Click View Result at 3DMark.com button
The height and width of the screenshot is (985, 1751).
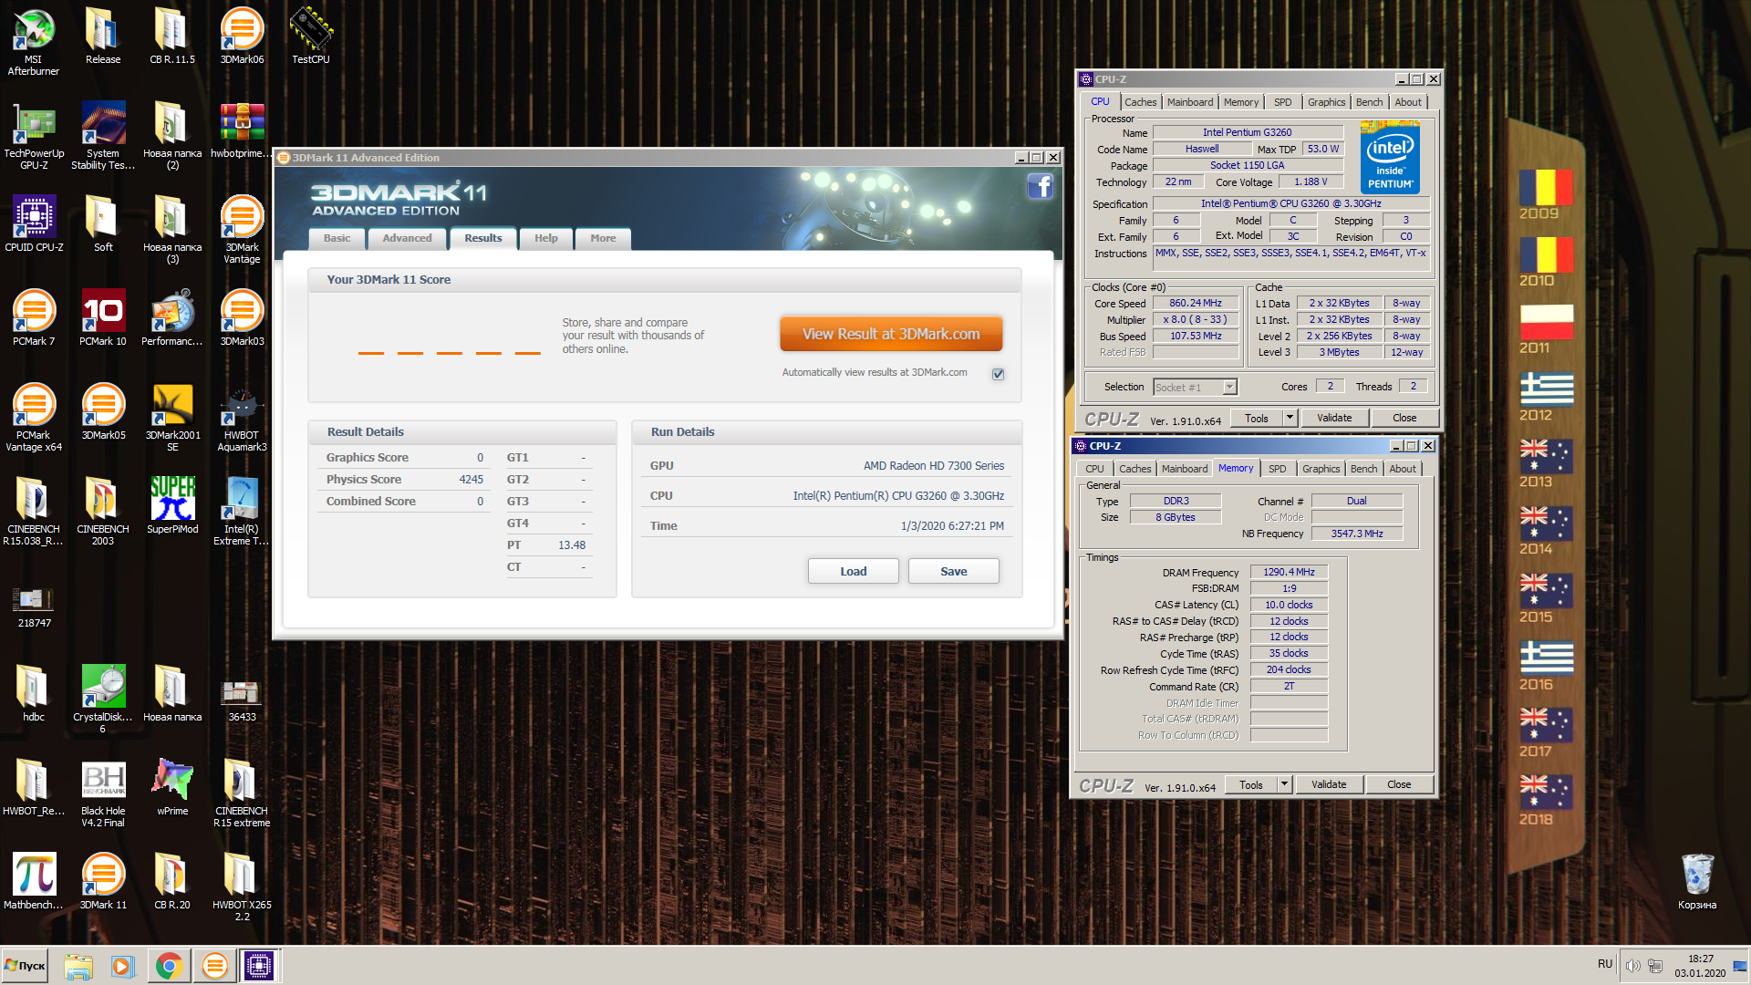891,334
